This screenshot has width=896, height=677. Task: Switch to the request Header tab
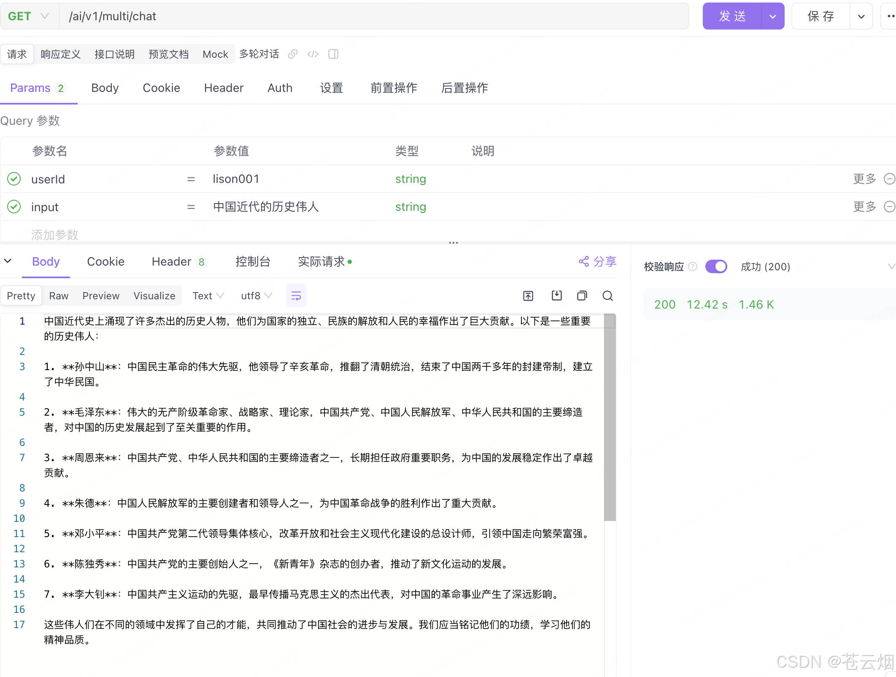click(x=224, y=88)
